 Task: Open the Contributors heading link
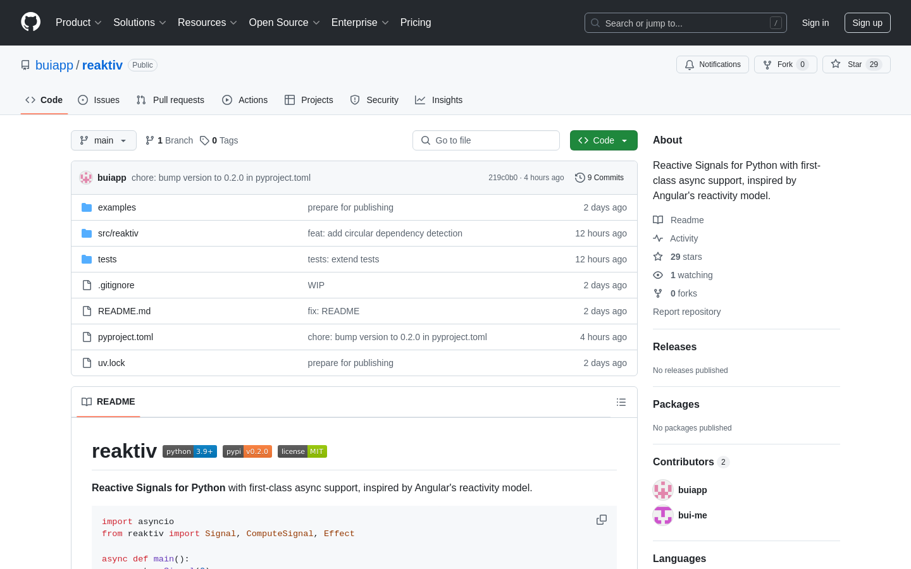pyautogui.click(x=691, y=462)
